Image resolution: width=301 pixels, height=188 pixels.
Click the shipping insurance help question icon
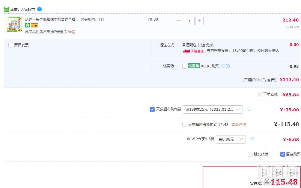pos(228,66)
